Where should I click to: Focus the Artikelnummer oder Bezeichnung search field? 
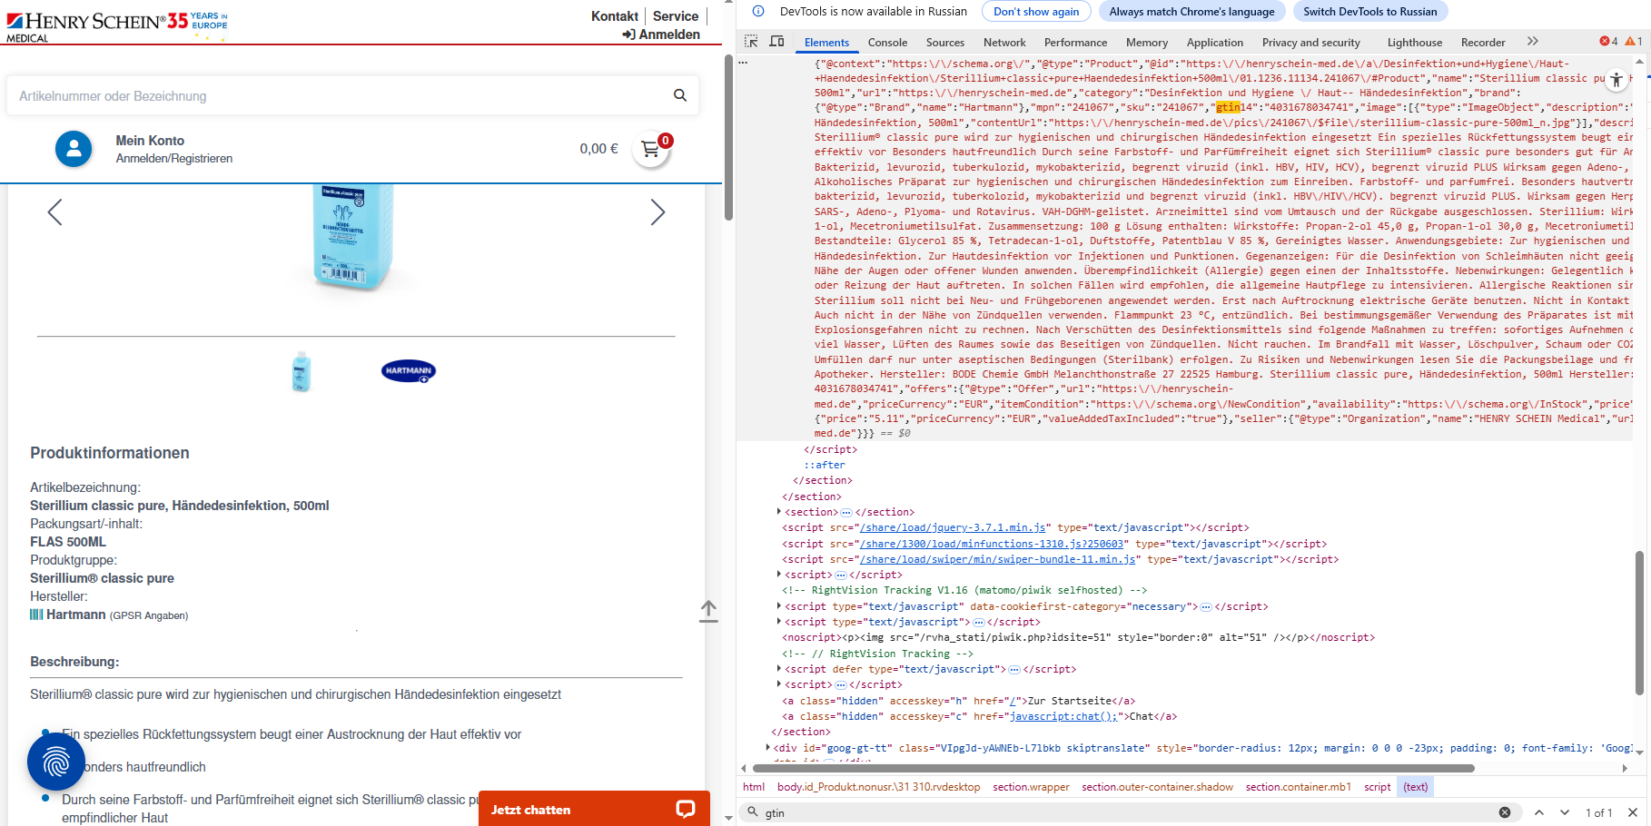(341, 96)
